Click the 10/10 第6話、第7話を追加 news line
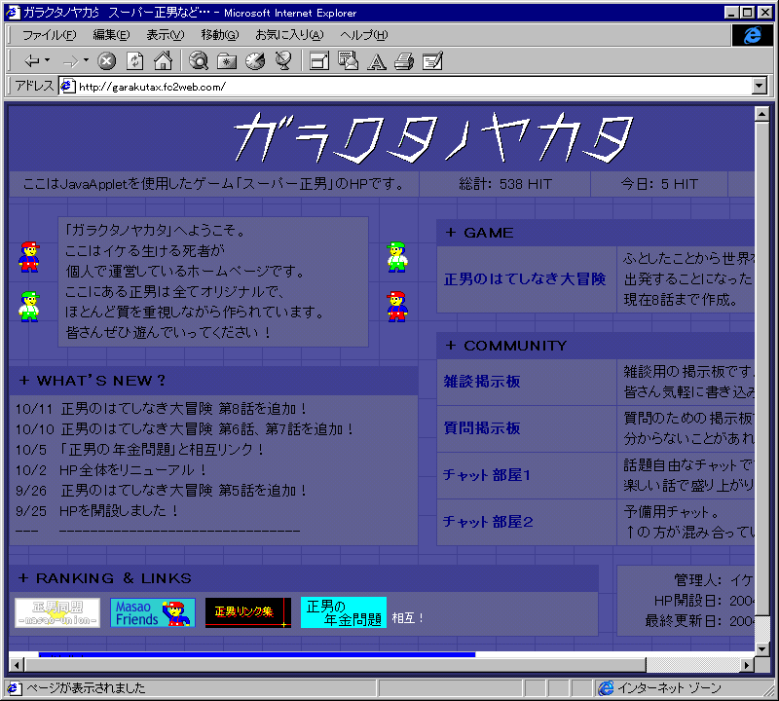The width and height of the screenshot is (779, 701). [x=184, y=429]
